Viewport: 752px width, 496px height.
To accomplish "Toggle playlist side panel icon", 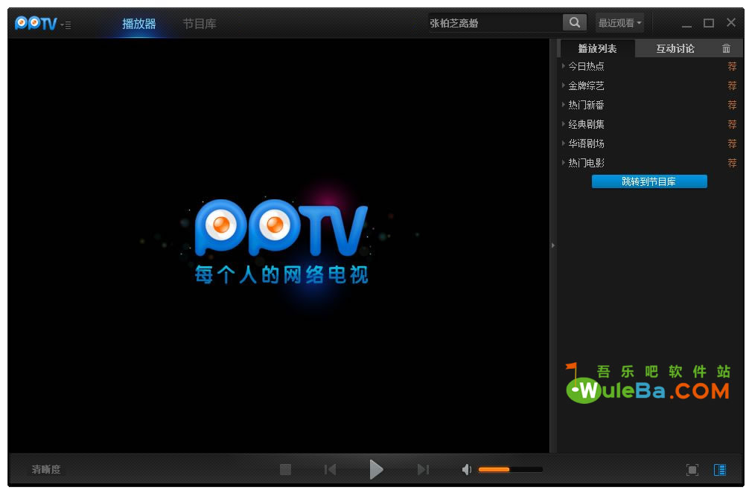I will [720, 470].
